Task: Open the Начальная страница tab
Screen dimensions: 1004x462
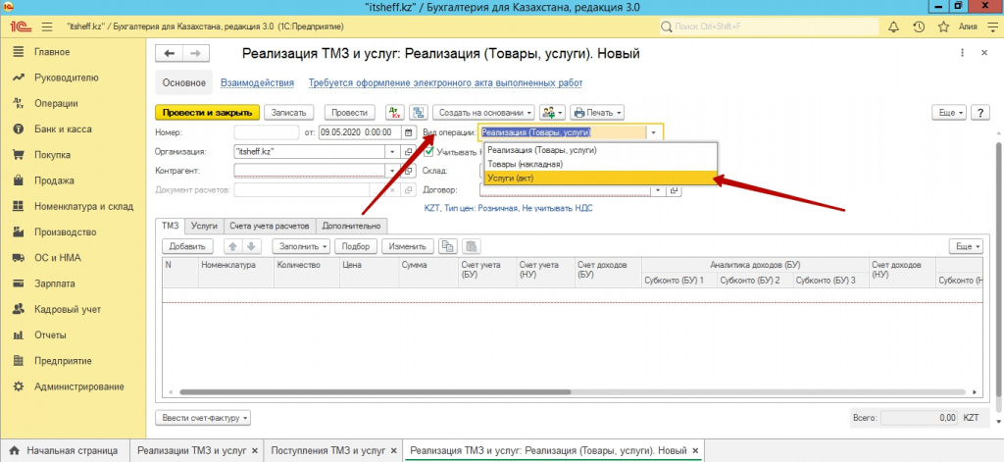Action: pyautogui.click(x=66, y=450)
